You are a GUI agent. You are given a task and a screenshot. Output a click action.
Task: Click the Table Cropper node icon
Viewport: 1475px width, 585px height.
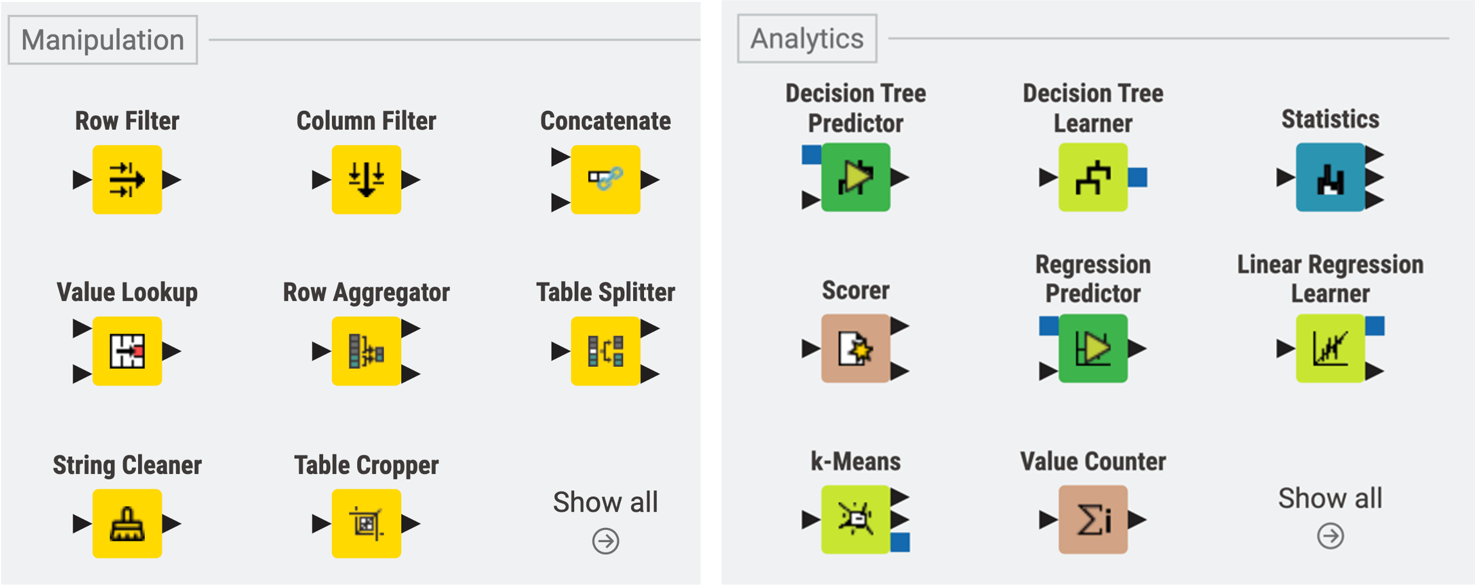366,523
